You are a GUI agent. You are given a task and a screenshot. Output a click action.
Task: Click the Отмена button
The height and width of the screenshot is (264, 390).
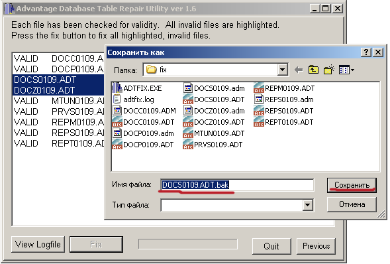pyautogui.click(x=352, y=204)
